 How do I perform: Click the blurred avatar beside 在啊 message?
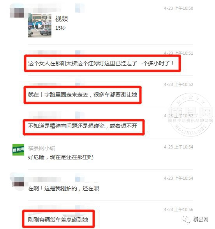[x=18, y=182]
